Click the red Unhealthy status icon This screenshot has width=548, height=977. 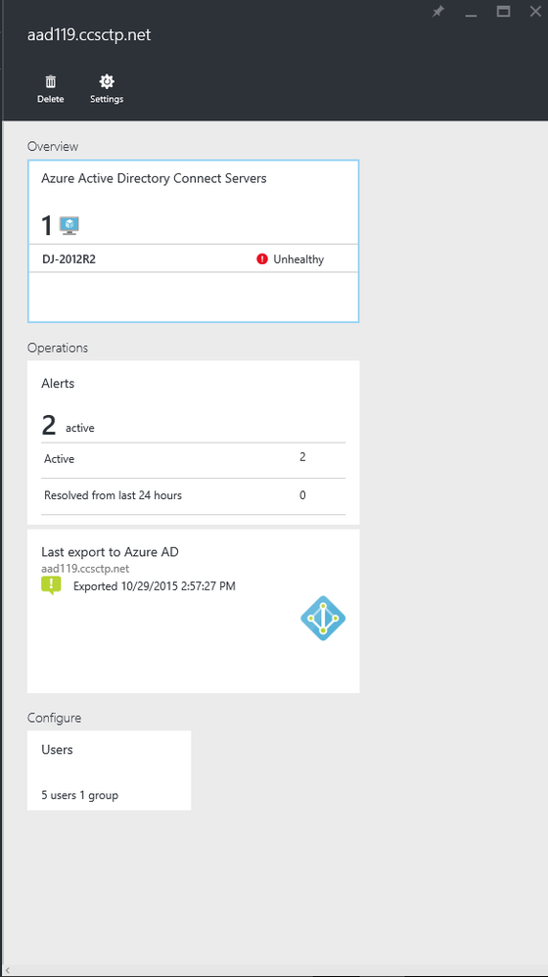[262, 259]
